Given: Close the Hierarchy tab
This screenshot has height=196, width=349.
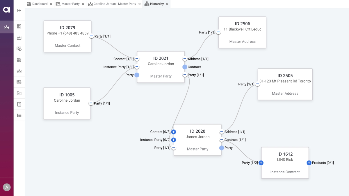Looking at the screenshot, I should pos(167,4).
